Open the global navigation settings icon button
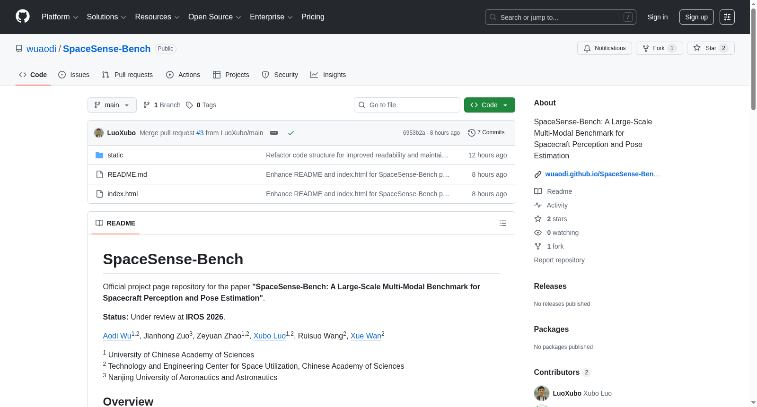The image size is (757, 407). 727,17
